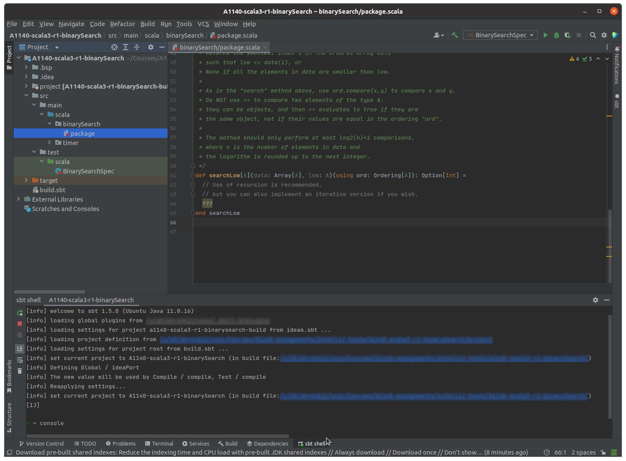This screenshot has width=626, height=461.
Task: Build the project using the hammer icon
Action: [455, 35]
